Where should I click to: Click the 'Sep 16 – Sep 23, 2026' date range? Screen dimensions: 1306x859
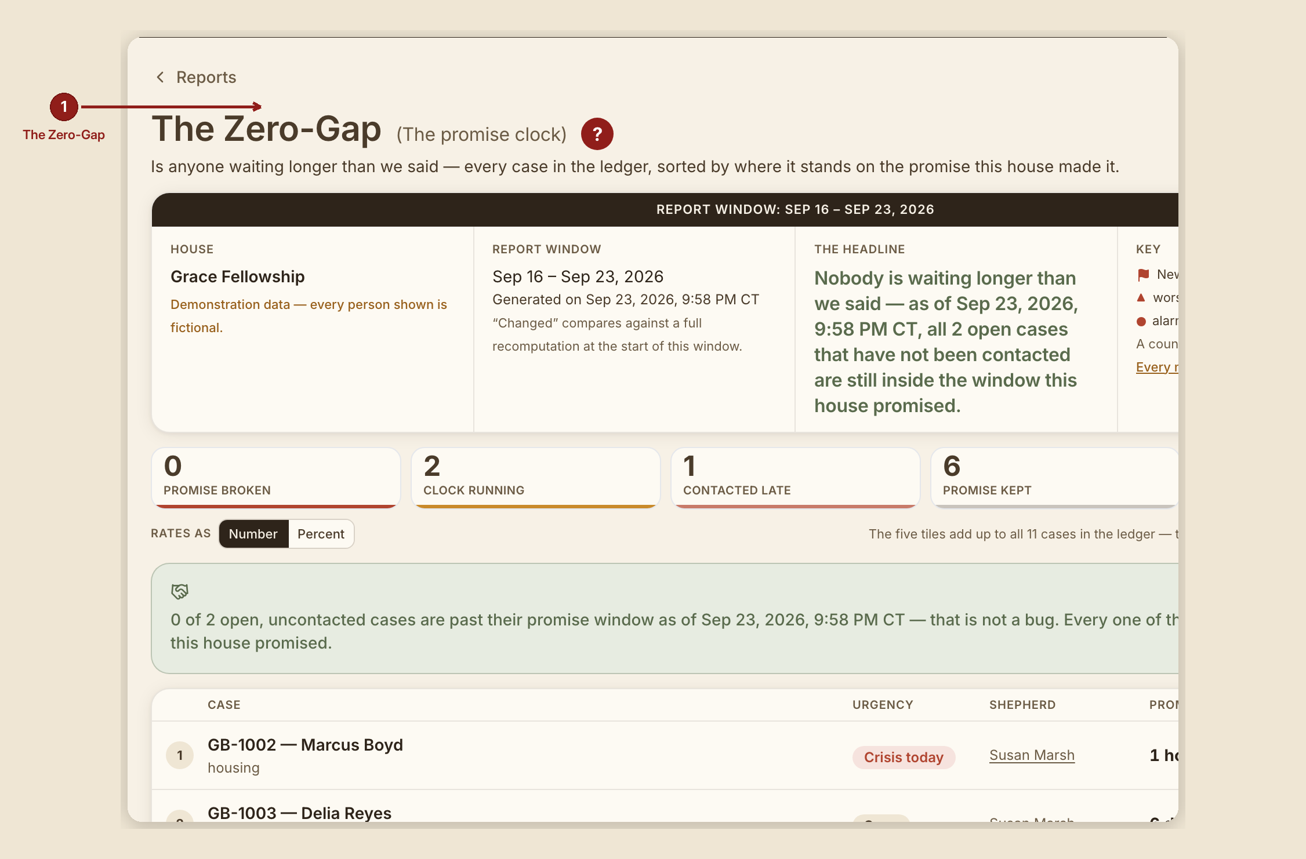click(578, 276)
